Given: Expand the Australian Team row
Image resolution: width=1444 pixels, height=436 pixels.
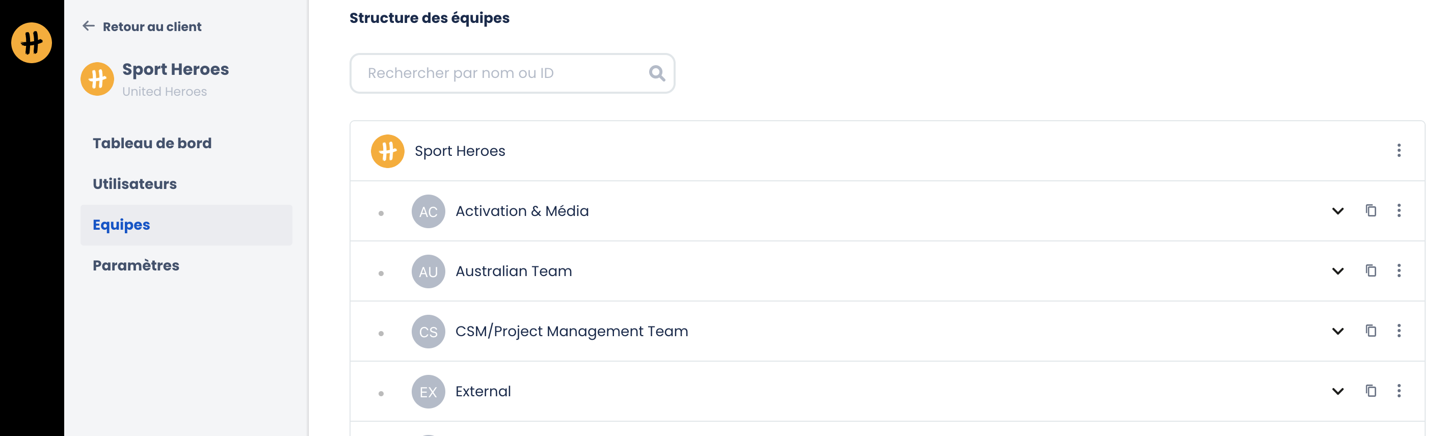Looking at the screenshot, I should pyautogui.click(x=1338, y=271).
